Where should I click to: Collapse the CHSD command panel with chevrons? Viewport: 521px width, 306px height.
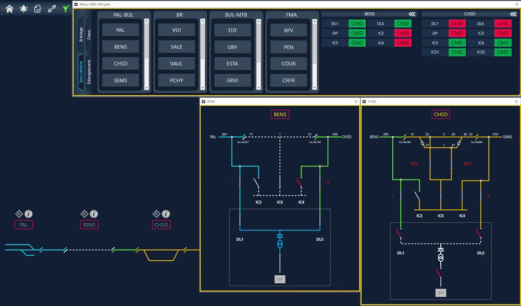click(x=512, y=14)
